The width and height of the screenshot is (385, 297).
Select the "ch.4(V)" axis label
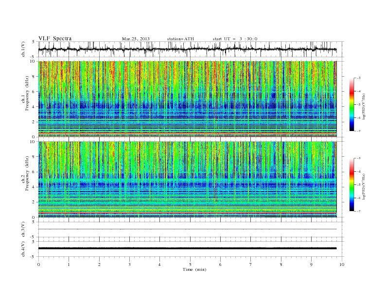coord(23,249)
